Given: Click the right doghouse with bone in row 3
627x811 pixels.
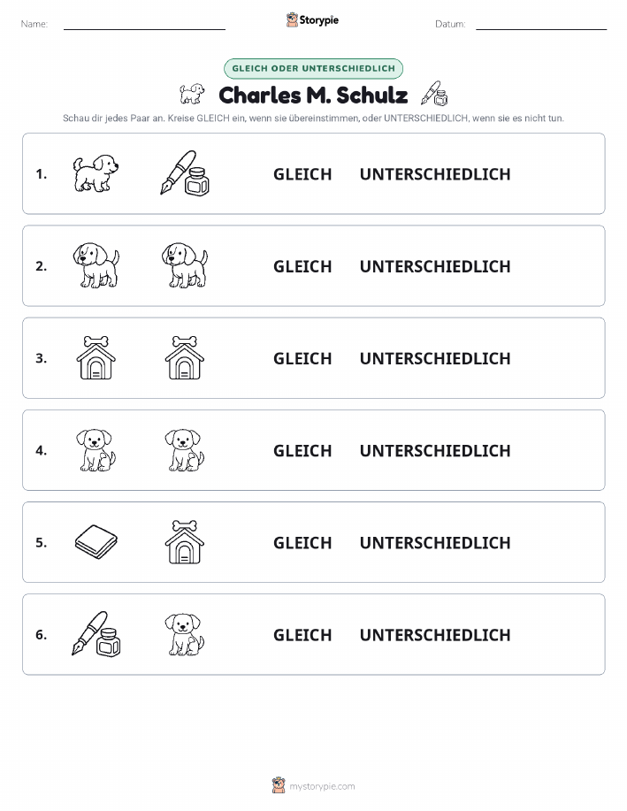Looking at the screenshot, I should point(185,357).
